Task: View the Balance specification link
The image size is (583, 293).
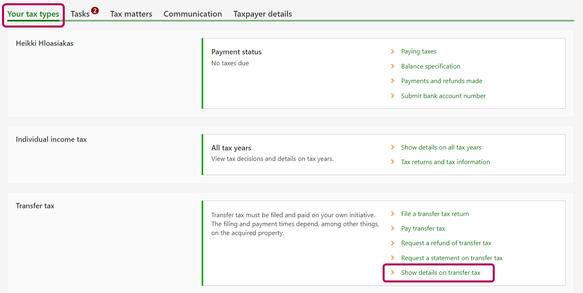Action: [430, 66]
